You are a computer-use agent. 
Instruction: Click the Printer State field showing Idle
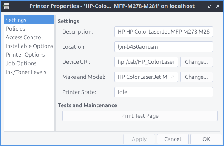click(164, 92)
